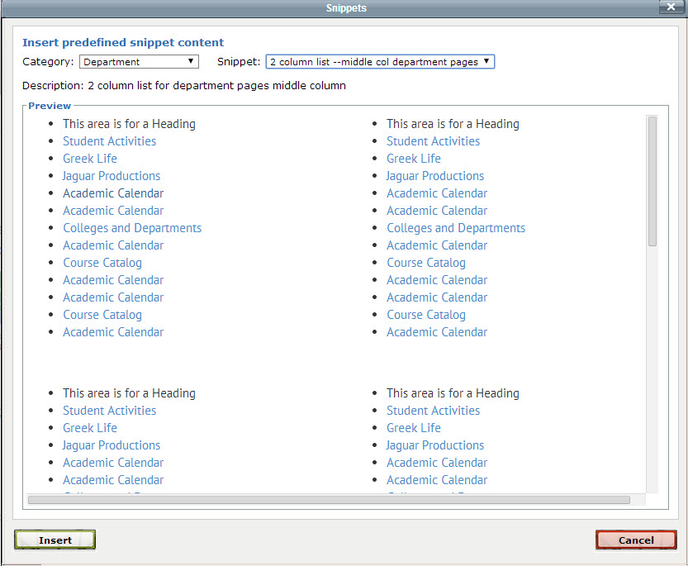Open Jaguar Productions link in upper-left list
Viewport: 688px width, 566px height.
[111, 176]
